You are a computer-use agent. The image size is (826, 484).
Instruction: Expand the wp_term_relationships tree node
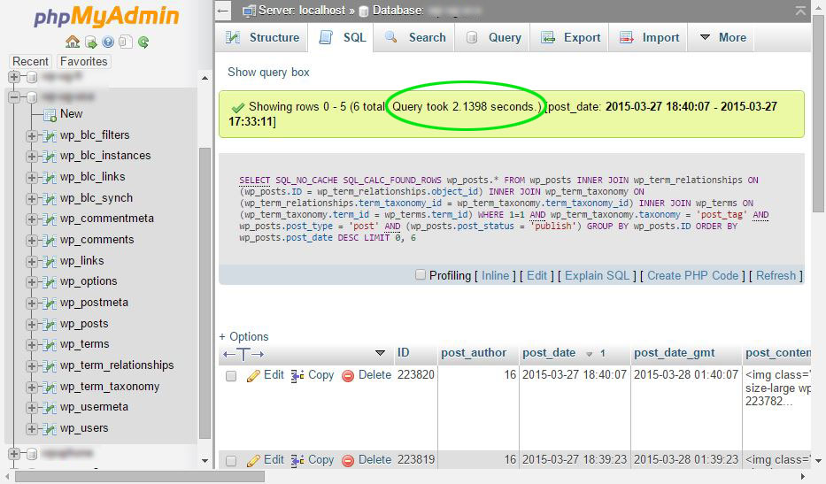click(32, 366)
